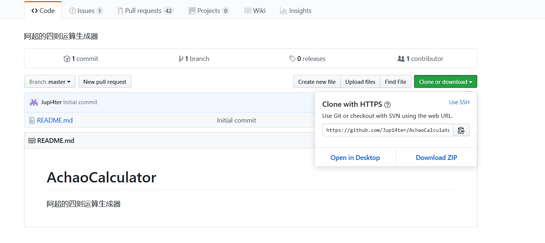
Task: View the Insights tab
Action: pos(296,11)
